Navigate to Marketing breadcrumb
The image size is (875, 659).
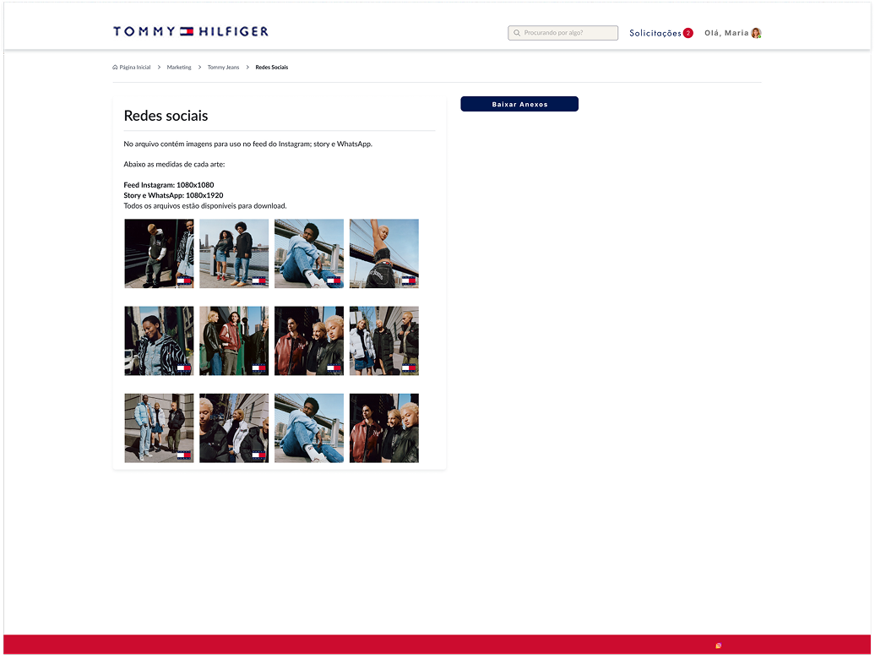(178, 67)
